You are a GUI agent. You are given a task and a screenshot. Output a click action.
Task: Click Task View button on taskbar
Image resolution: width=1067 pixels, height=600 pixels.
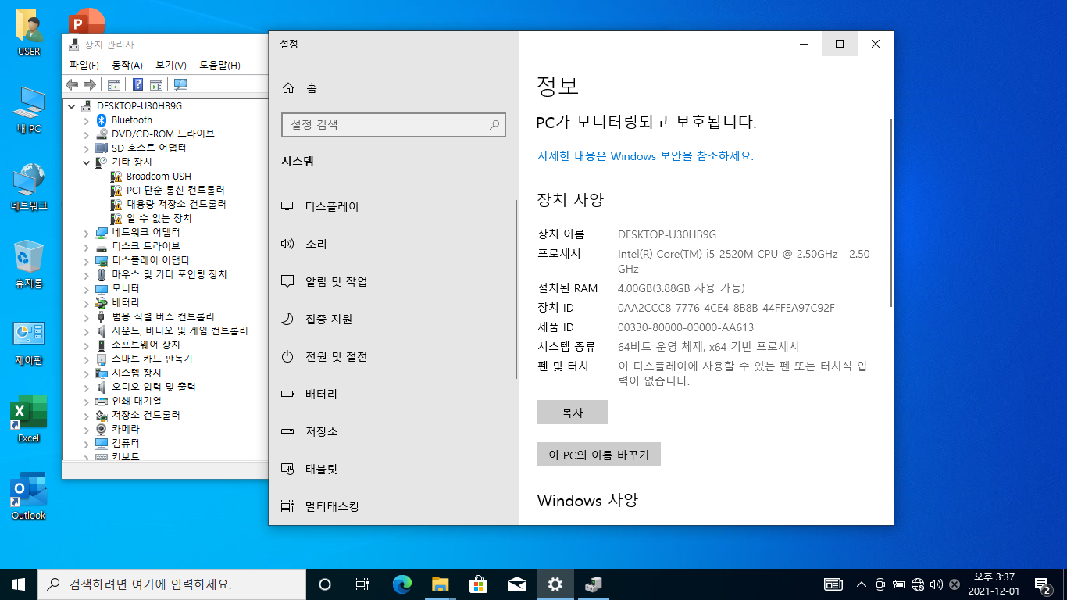pos(362,584)
